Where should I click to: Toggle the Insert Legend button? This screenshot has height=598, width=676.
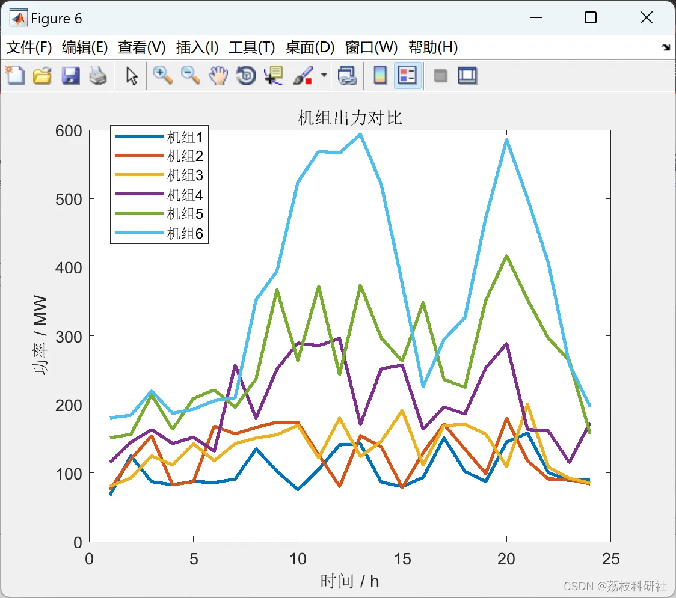[x=407, y=75]
